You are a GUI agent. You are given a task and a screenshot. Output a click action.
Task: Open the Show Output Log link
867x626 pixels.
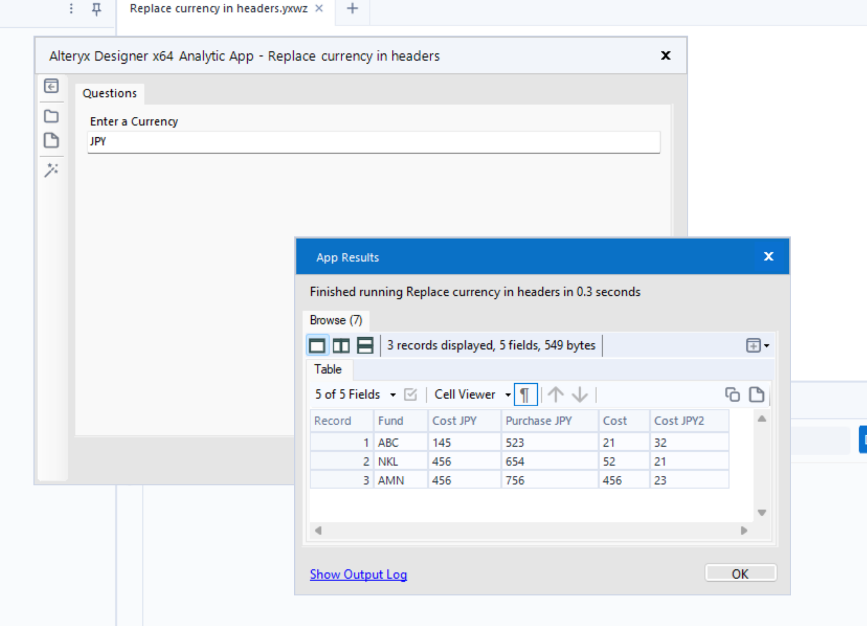point(358,574)
